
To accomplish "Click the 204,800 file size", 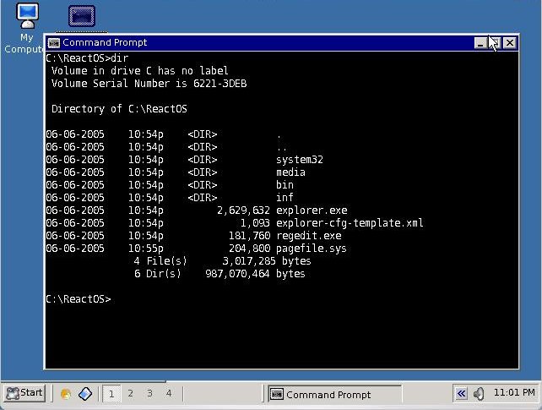I will point(249,249).
